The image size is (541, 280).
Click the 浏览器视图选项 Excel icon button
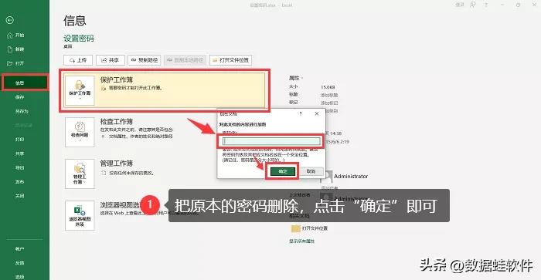pyautogui.click(x=80, y=216)
